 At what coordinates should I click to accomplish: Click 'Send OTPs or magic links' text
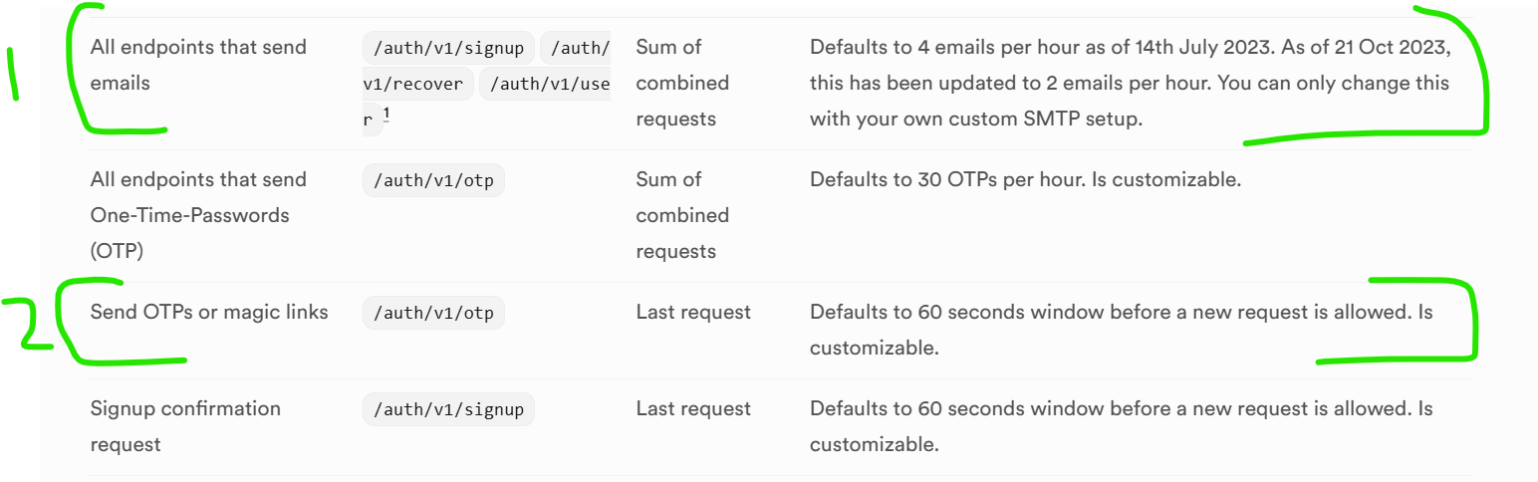[x=209, y=312]
